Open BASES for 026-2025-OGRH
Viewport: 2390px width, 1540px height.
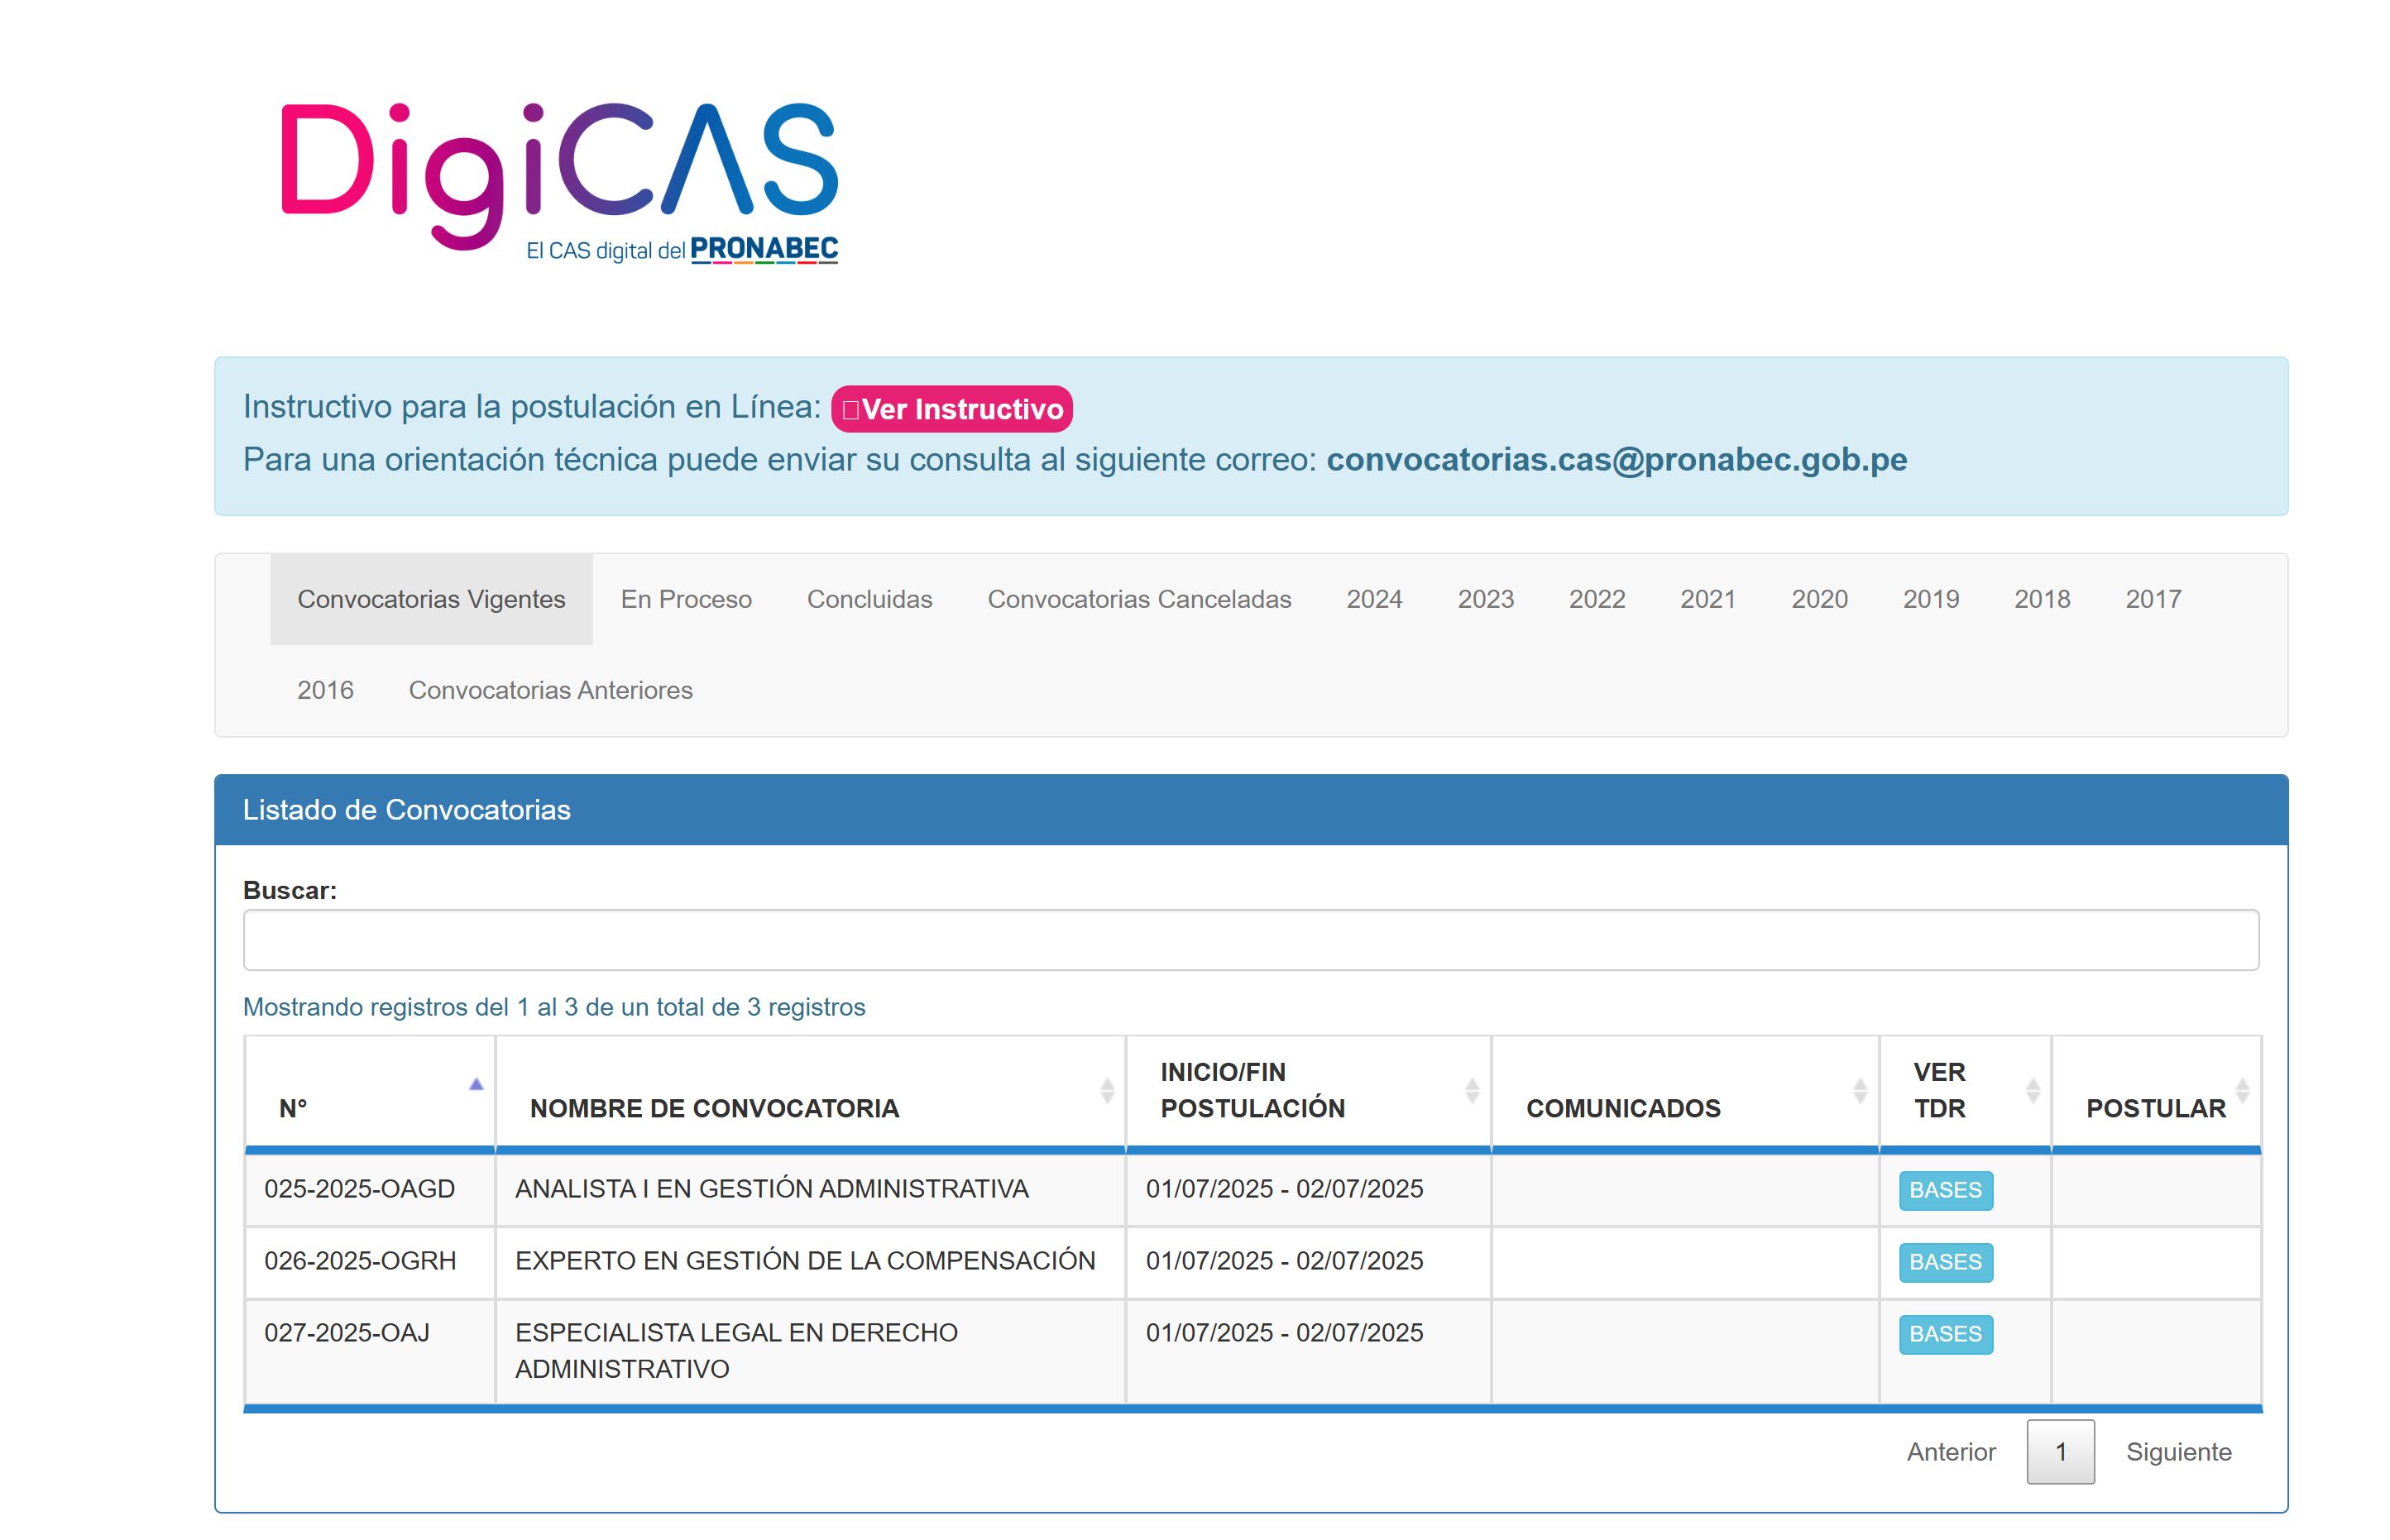click(1945, 1263)
